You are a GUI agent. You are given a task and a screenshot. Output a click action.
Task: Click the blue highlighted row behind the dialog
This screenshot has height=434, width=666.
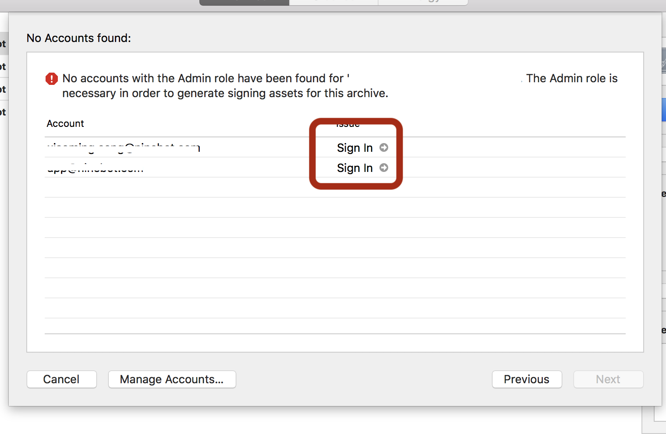[663, 109]
